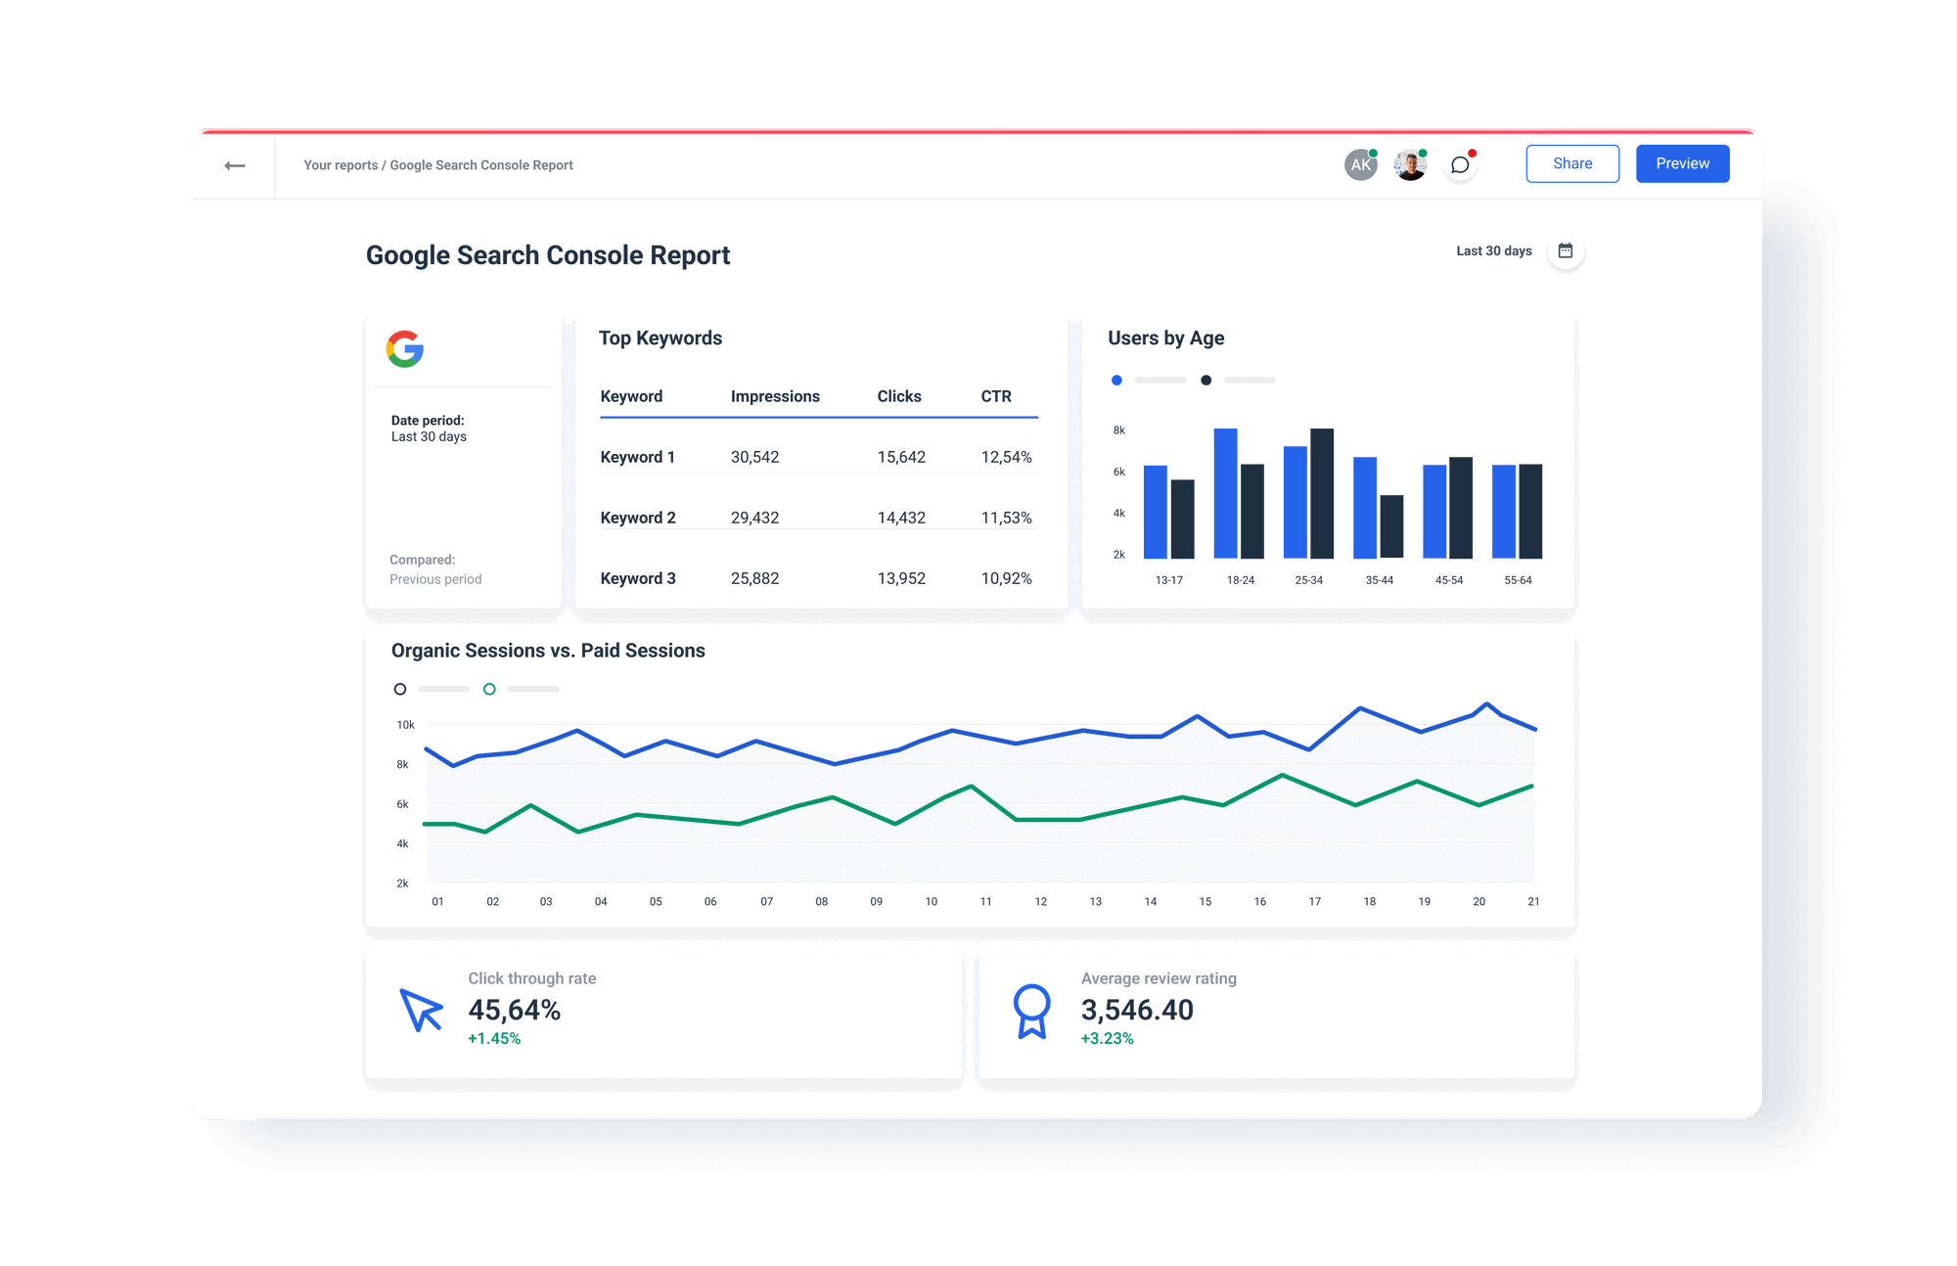
Task: Click the green online status dot on the profile avatar
Action: (1424, 152)
